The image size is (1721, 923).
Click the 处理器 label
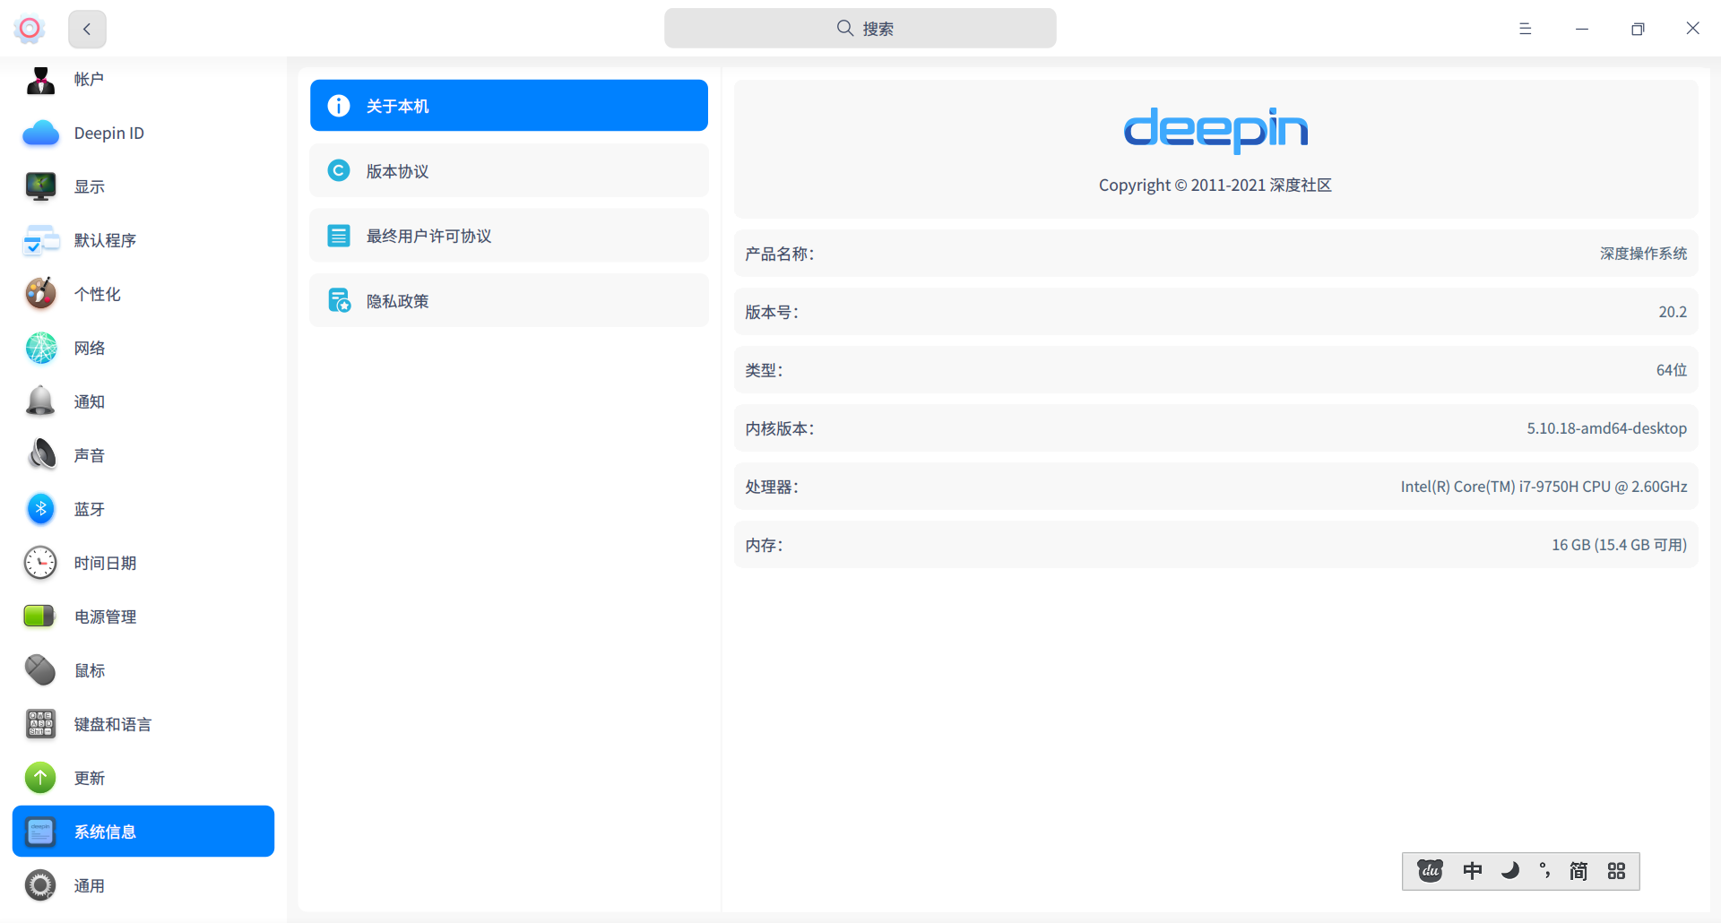pos(772,487)
